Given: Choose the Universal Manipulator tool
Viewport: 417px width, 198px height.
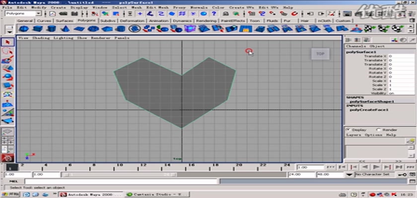Looking at the screenshot, I should point(7,95).
